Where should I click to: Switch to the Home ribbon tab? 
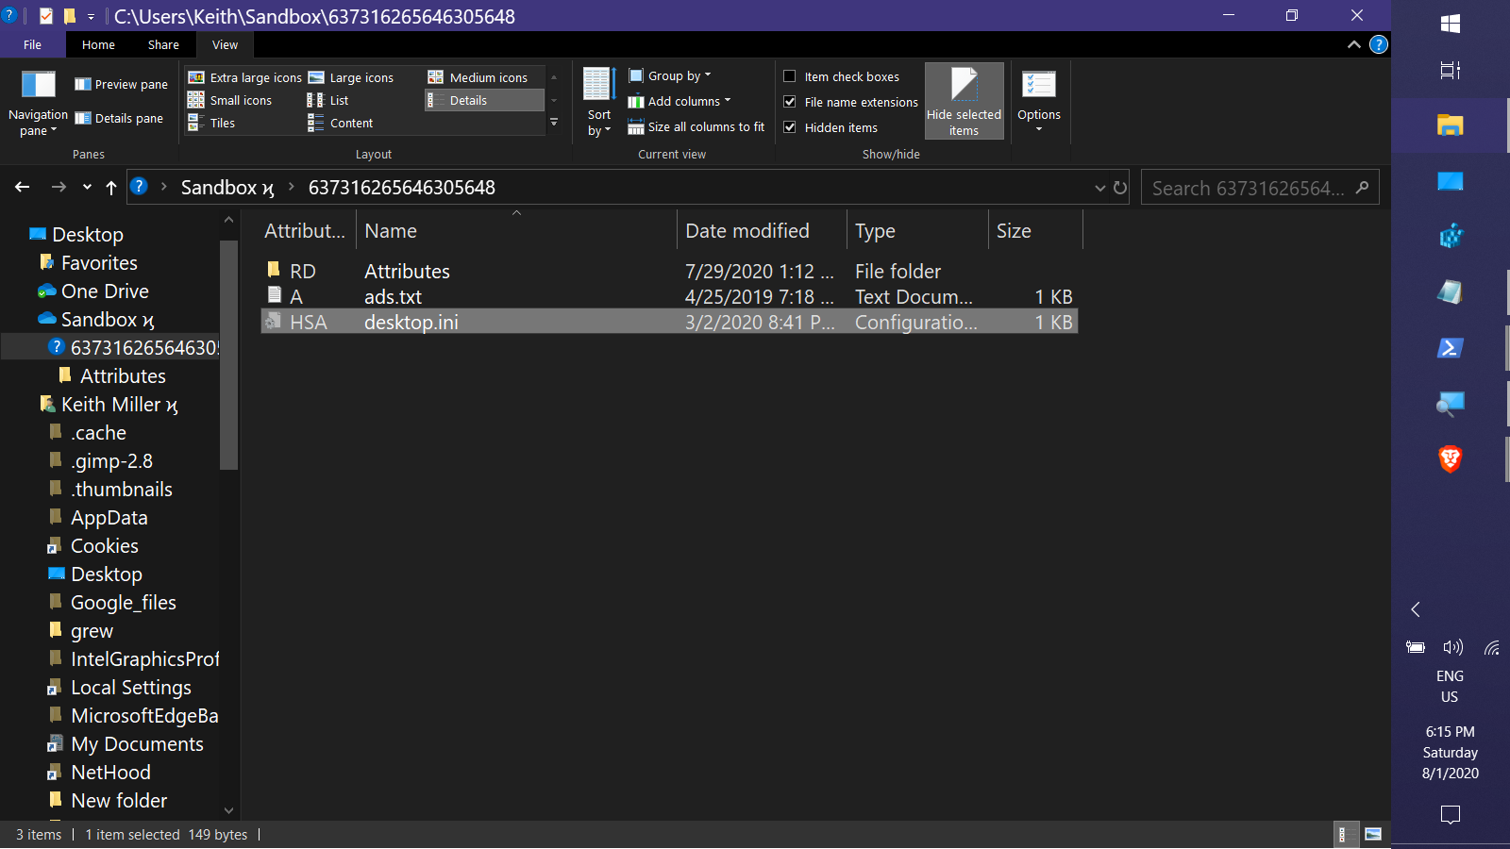click(x=98, y=44)
